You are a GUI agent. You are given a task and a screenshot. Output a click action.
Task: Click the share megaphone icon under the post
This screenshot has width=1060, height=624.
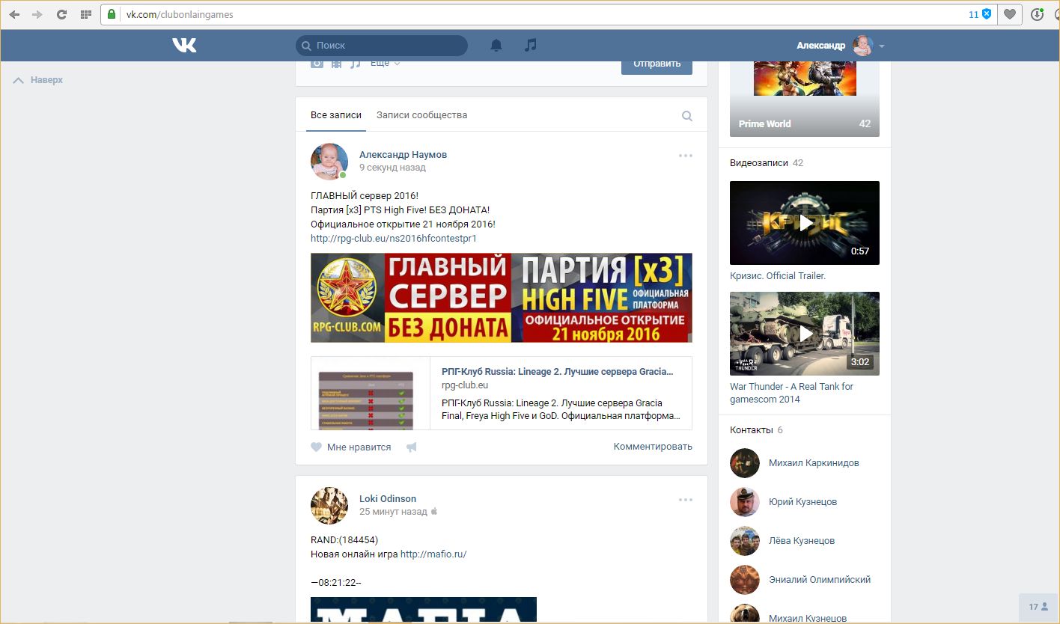click(x=411, y=447)
